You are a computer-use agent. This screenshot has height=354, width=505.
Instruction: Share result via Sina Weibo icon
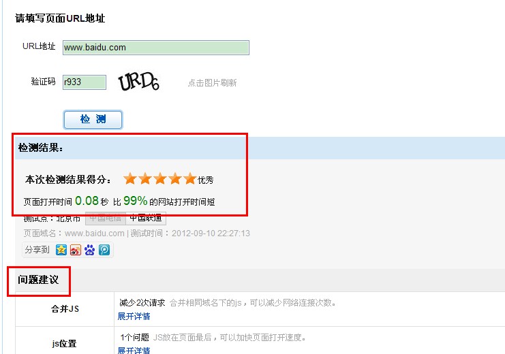click(76, 250)
